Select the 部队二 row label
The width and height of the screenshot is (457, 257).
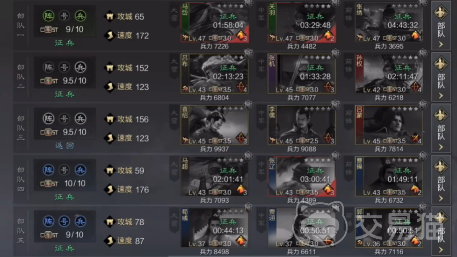pyautogui.click(x=21, y=77)
